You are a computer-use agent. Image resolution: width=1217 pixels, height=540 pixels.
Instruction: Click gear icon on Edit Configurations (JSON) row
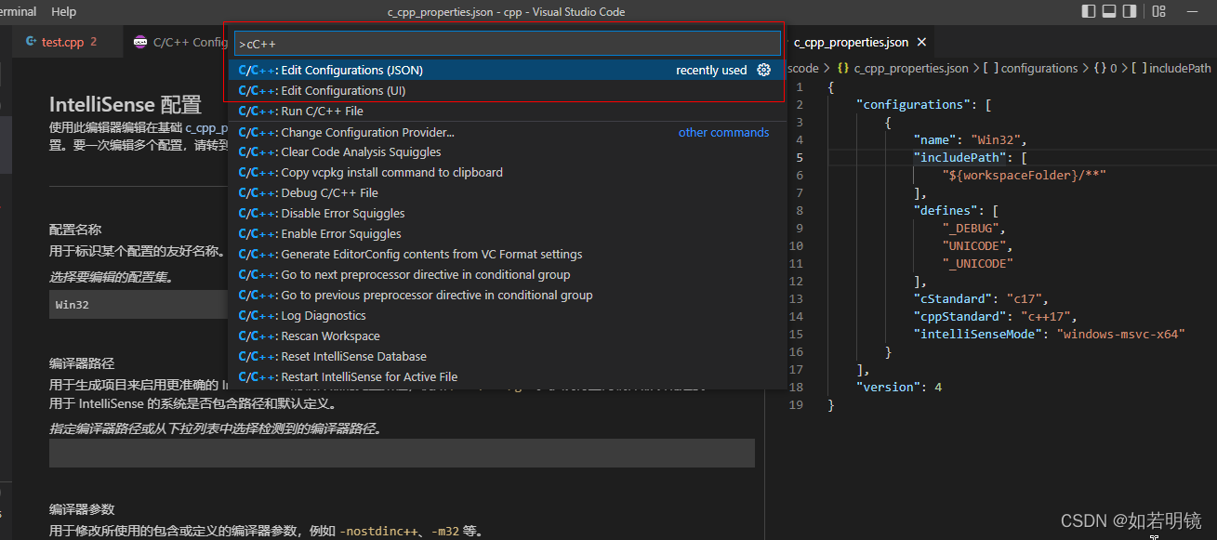pos(764,70)
